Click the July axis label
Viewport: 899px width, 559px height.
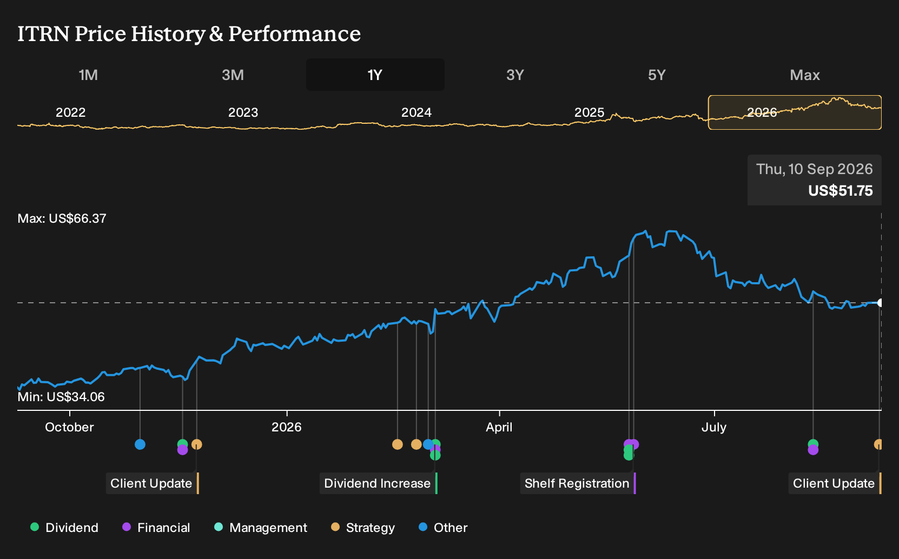tap(714, 427)
